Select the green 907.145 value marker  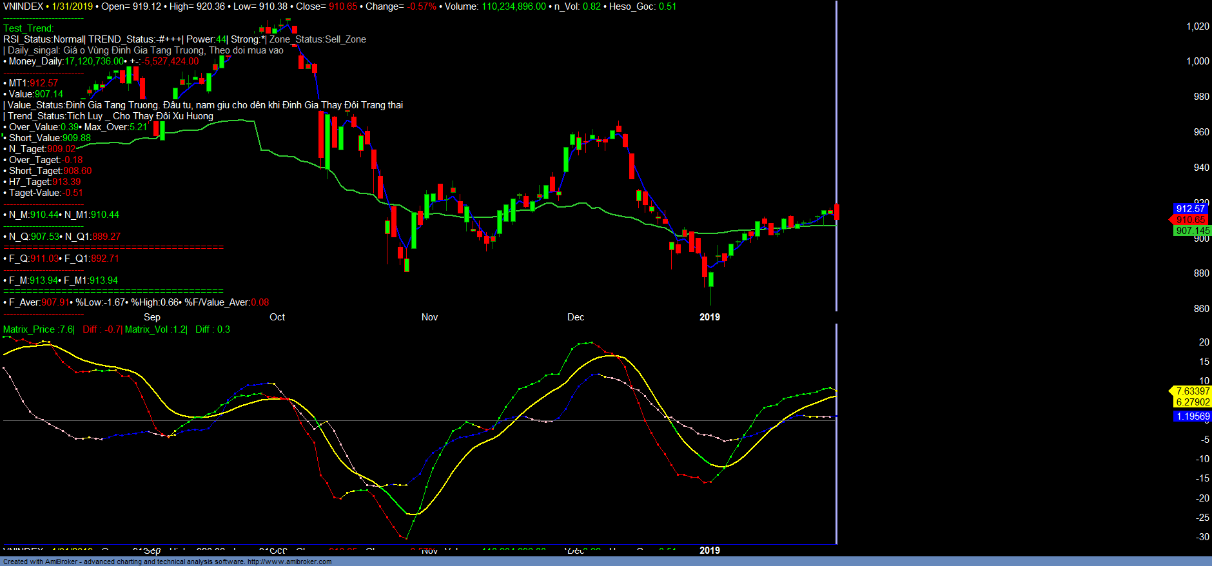pyautogui.click(x=1192, y=231)
